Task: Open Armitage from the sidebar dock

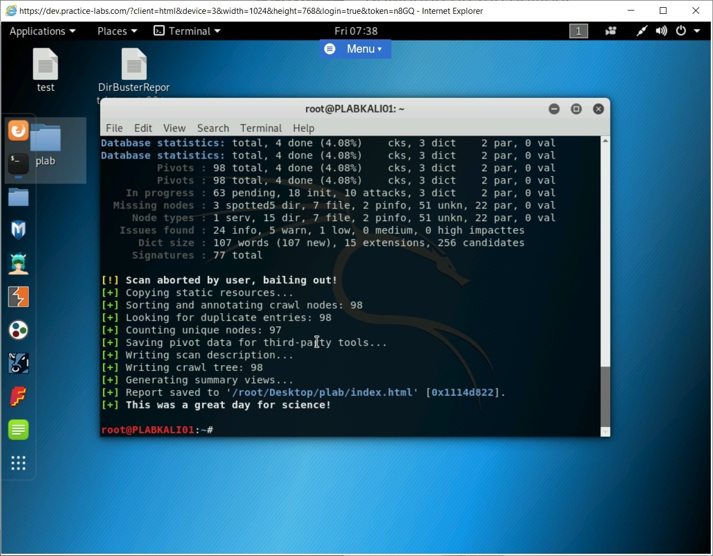Action: (x=18, y=263)
